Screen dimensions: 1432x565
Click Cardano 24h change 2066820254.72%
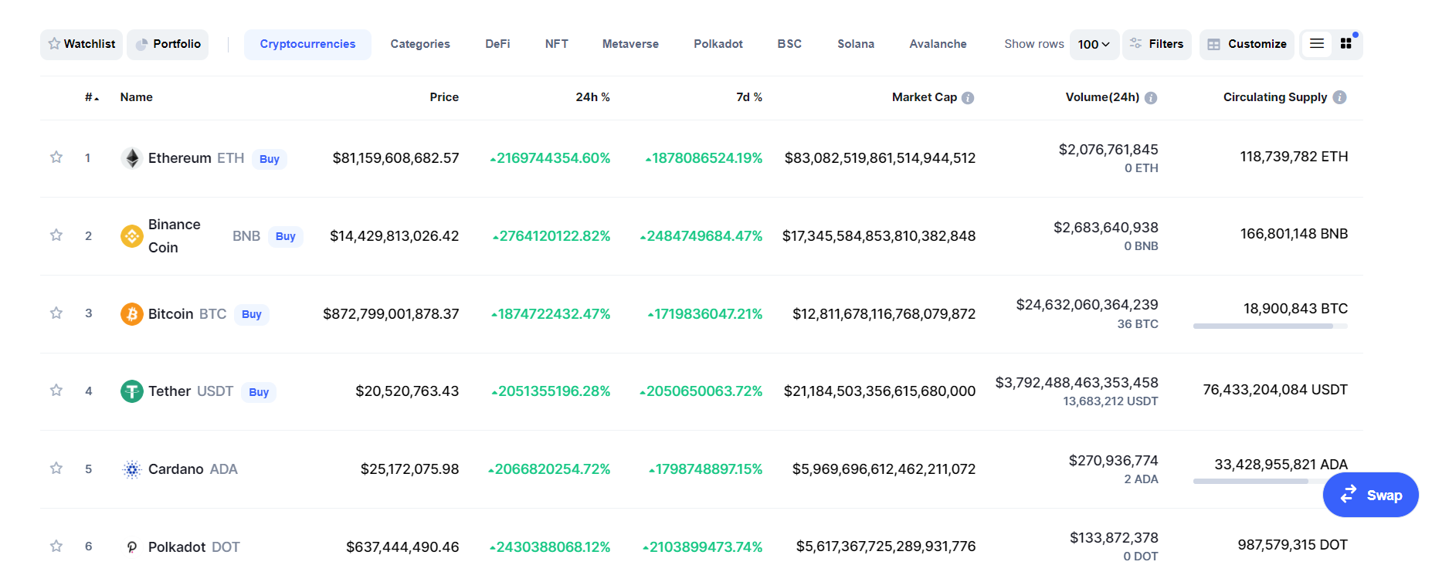pos(549,469)
